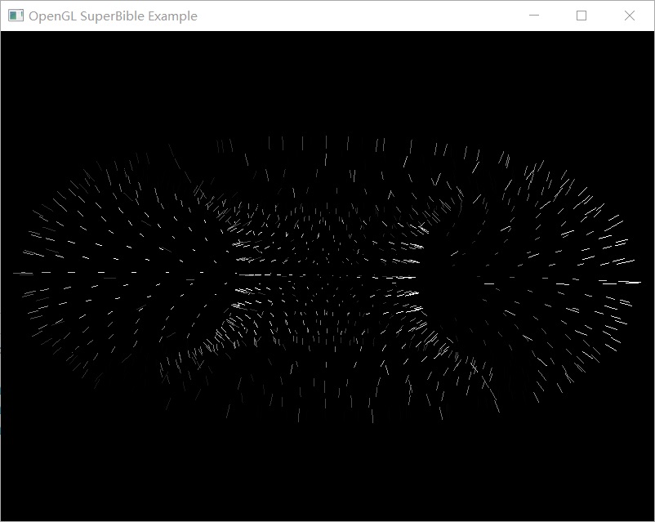The width and height of the screenshot is (655, 522).
Task: Maximize the OpenGL SuperBible Example window
Action: (581, 16)
